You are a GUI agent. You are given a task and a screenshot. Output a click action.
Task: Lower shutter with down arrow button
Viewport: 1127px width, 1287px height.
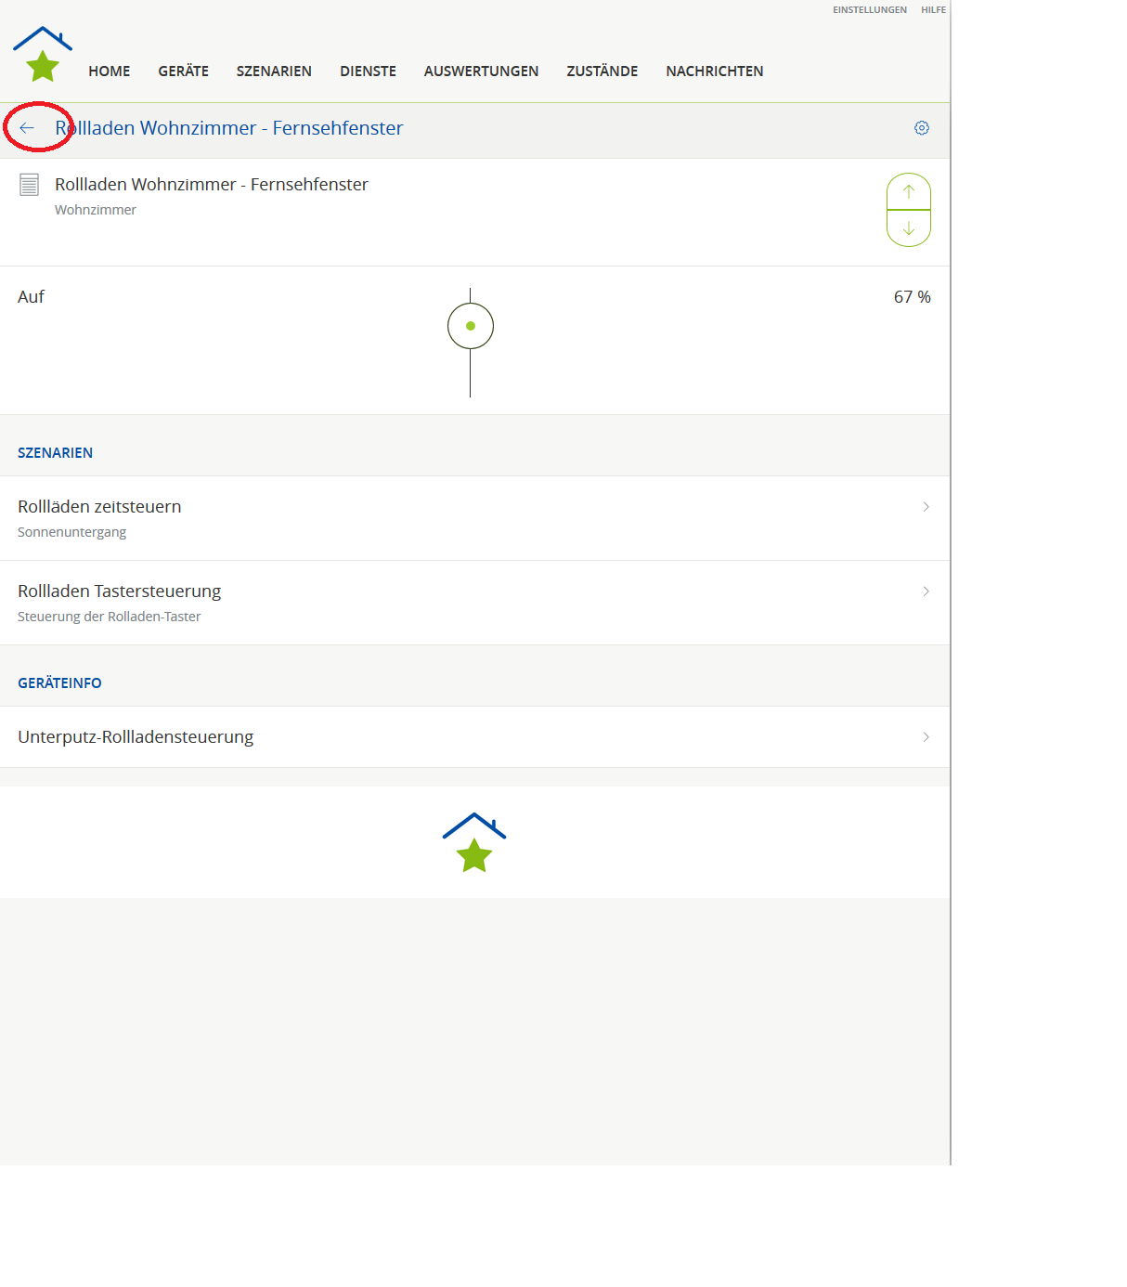click(908, 228)
